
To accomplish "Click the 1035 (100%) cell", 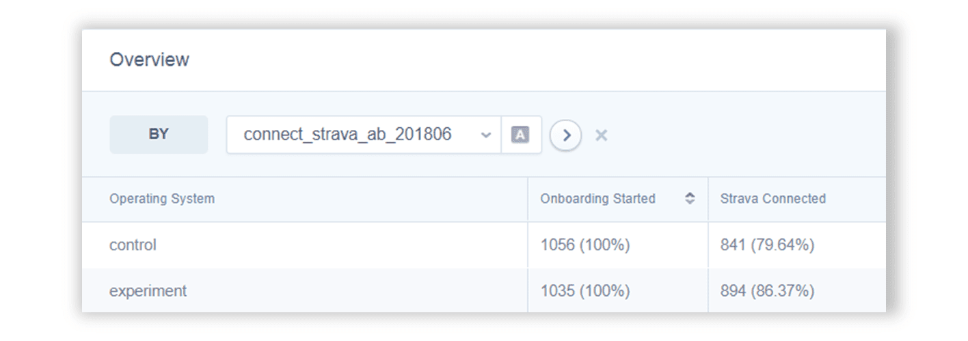I will pyautogui.click(x=584, y=290).
